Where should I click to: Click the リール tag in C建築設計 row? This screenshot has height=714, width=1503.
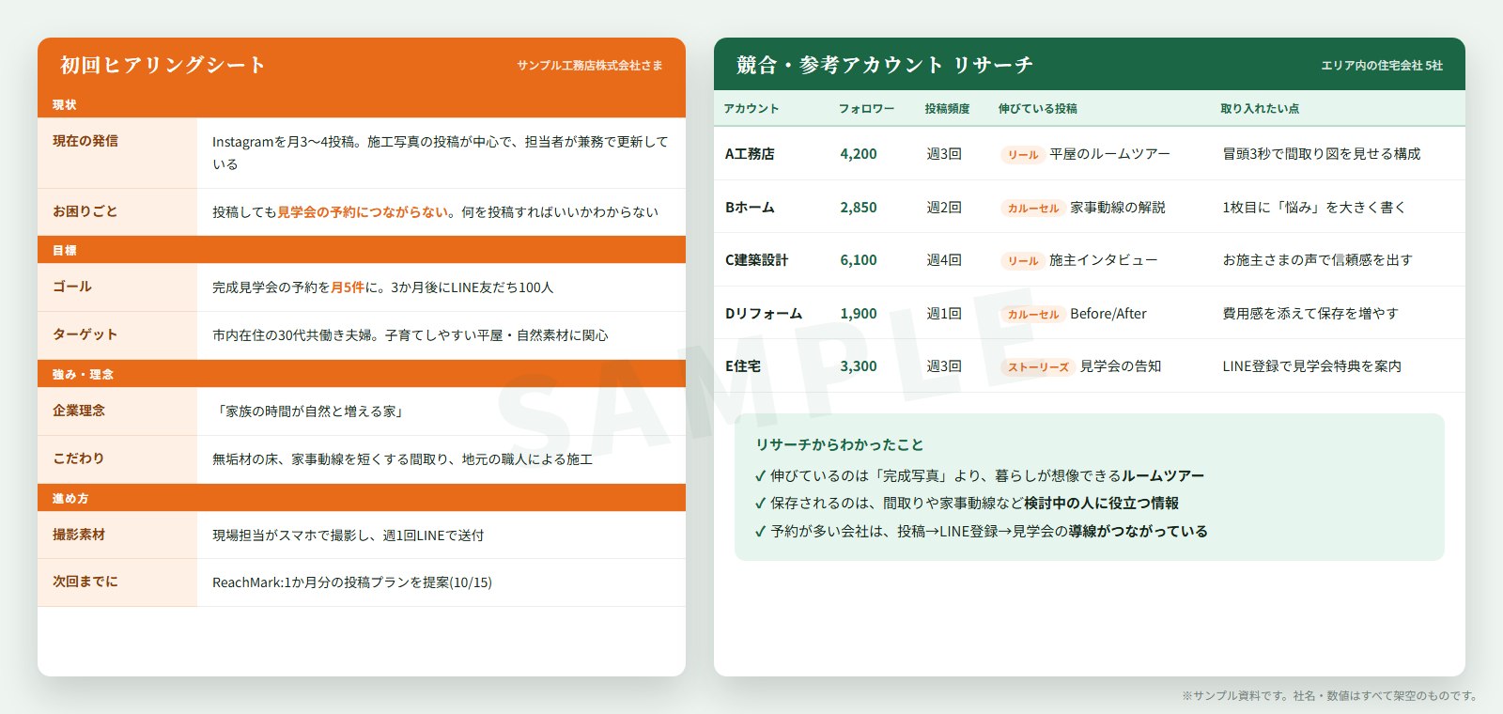pos(1023,261)
